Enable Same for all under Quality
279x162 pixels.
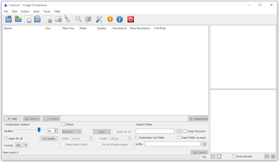click(6, 139)
